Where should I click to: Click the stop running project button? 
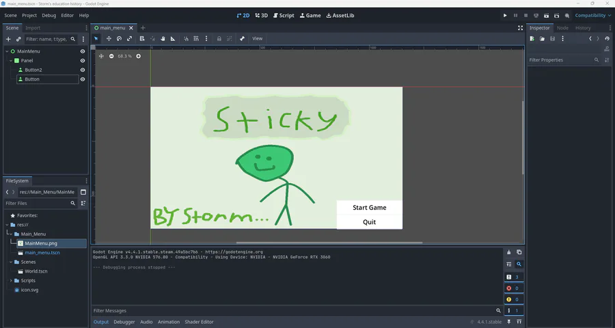click(525, 15)
